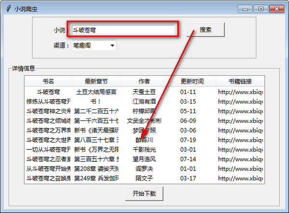289x213 pixels.
Task: Maximize the 小说爬虫 window
Action: (261, 9)
